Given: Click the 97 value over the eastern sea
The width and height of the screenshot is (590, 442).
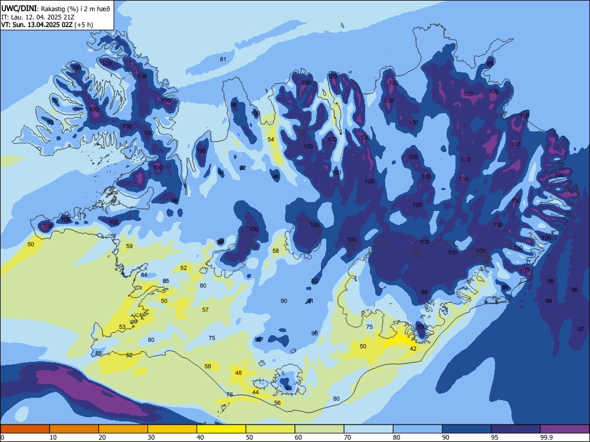Looking at the screenshot, I should point(581,329).
